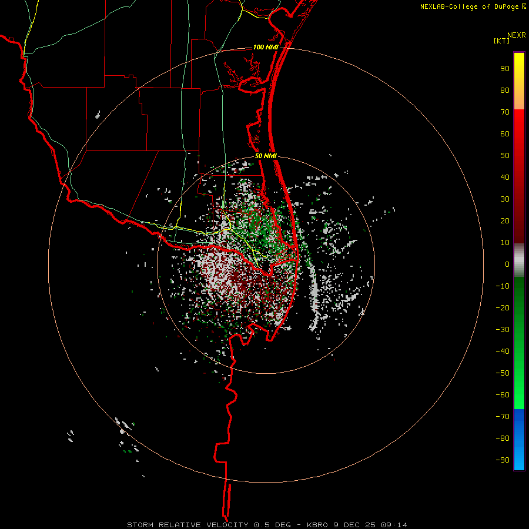Click the 30 value on velocity scale

(505, 199)
